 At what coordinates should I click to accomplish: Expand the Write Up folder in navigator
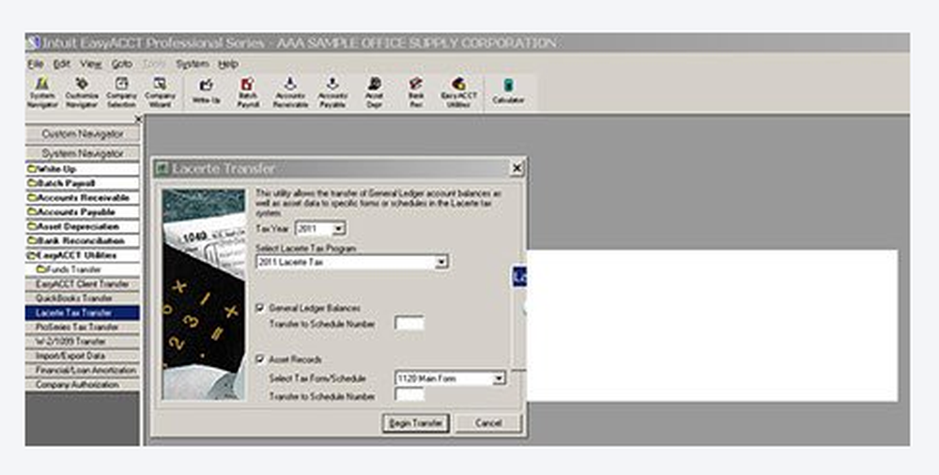point(82,169)
